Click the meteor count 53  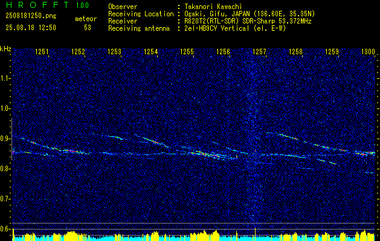coord(88,28)
